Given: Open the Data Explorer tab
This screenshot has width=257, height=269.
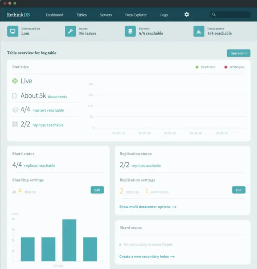Looking at the screenshot, I should [136, 15].
